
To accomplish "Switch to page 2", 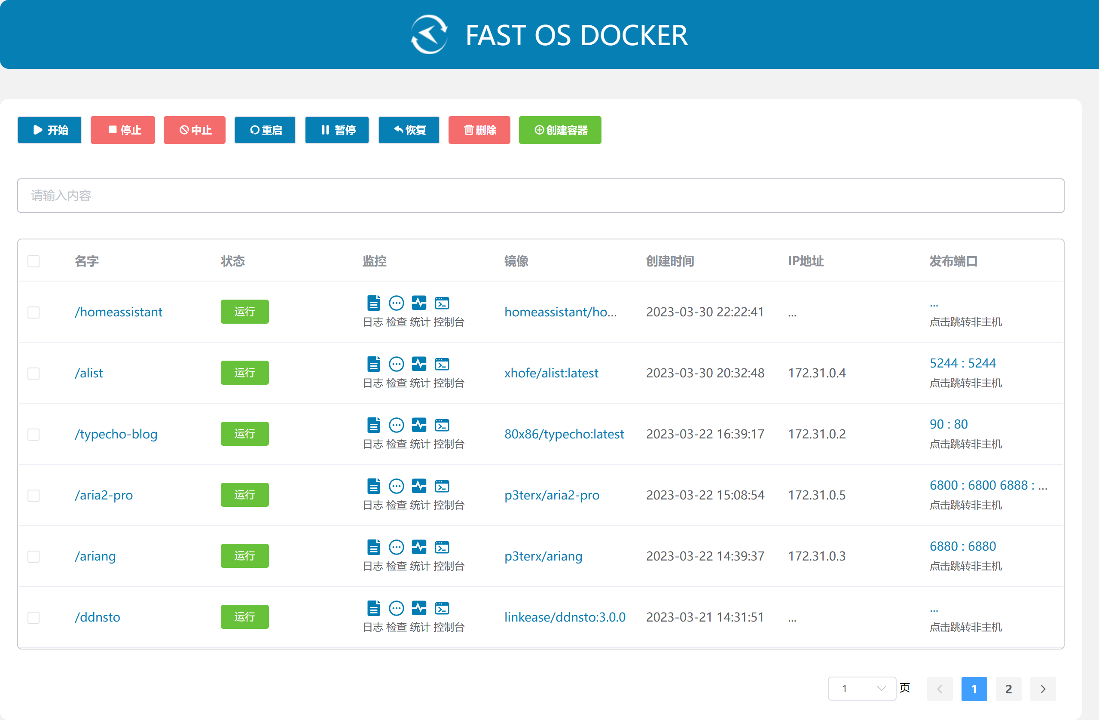I will (x=1008, y=689).
